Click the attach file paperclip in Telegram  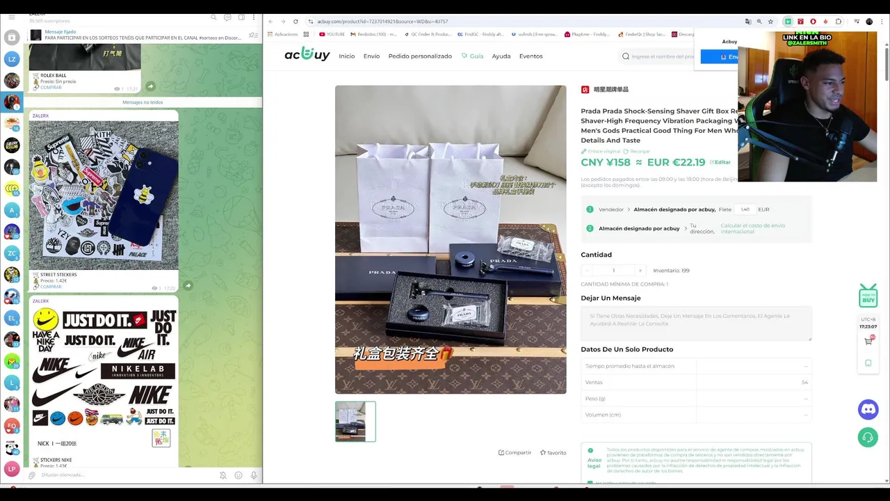coord(31,475)
